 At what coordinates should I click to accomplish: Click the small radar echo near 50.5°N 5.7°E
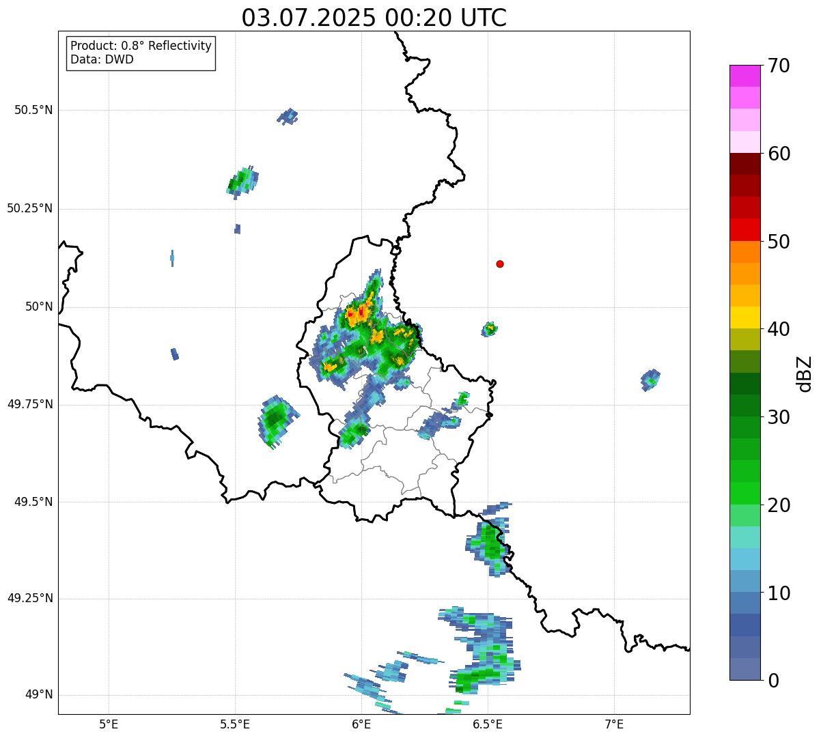point(288,116)
